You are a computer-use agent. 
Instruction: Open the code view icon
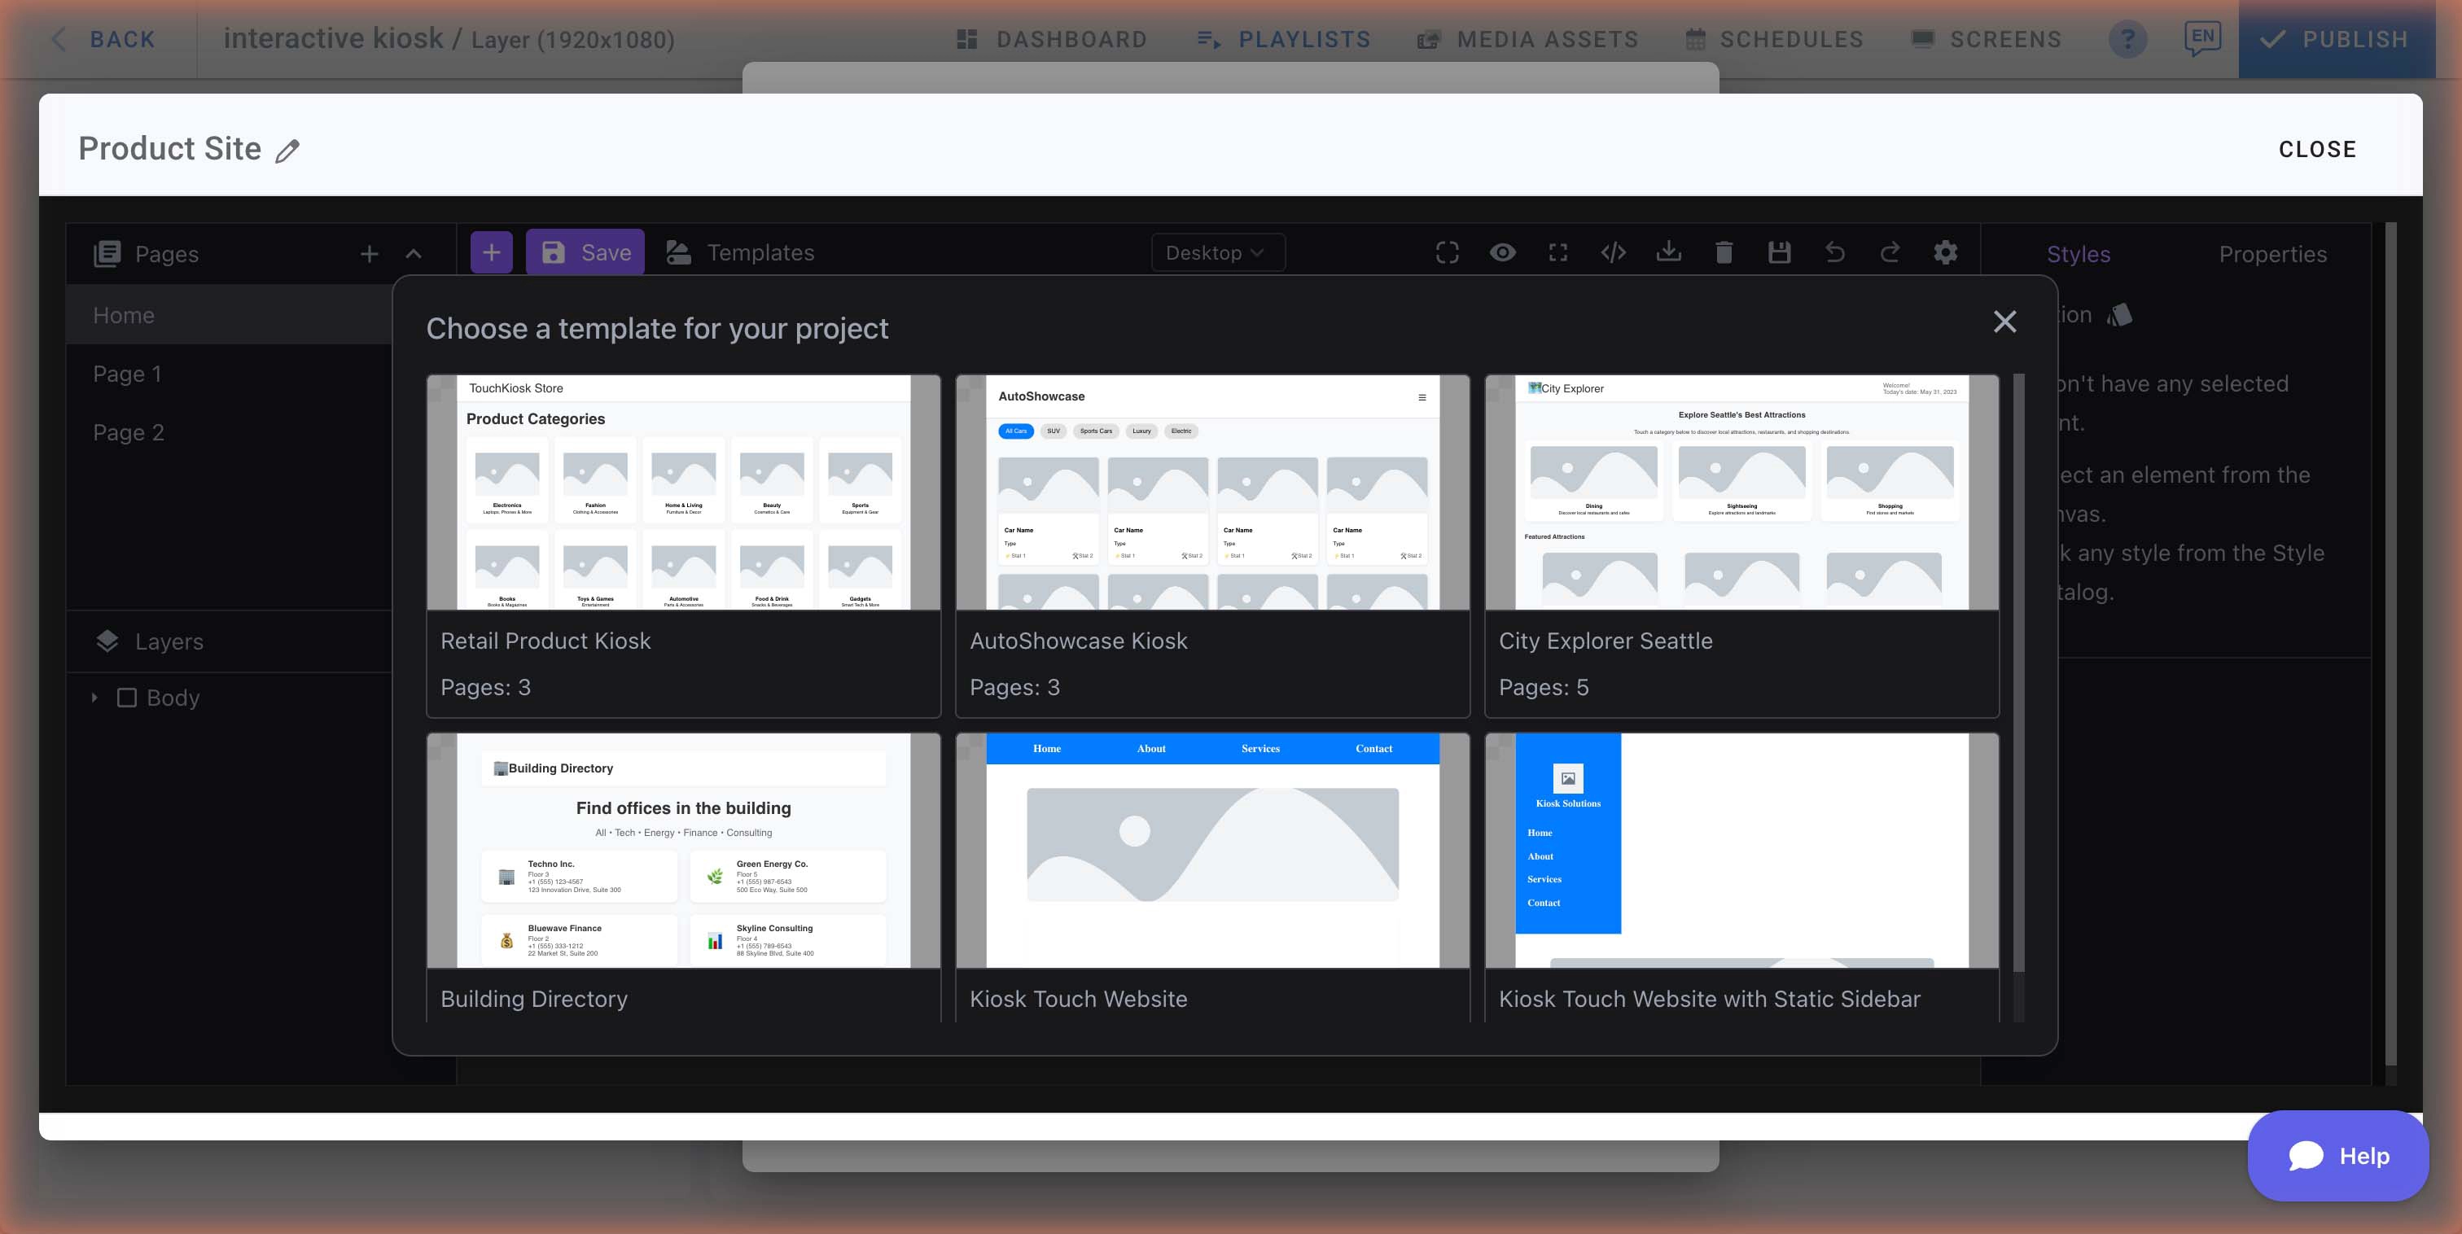click(x=1614, y=252)
